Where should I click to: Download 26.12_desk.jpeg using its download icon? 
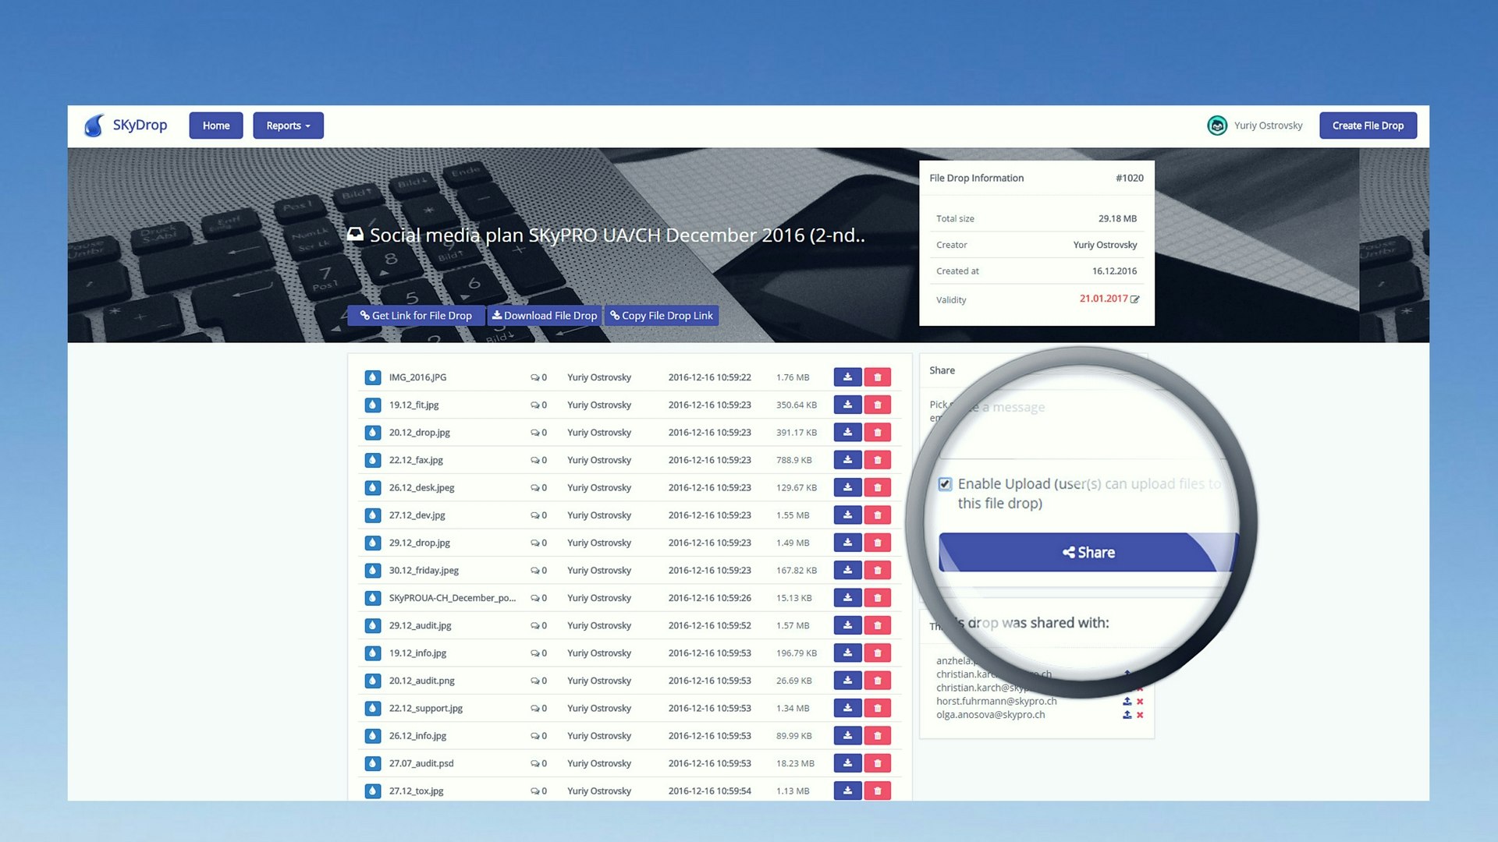click(x=847, y=487)
